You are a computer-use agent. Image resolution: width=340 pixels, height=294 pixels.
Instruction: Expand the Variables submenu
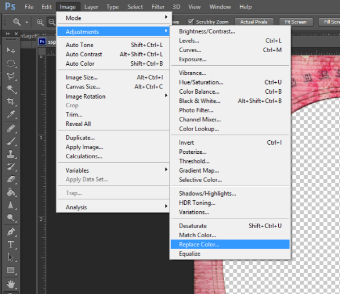pyautogui.click(x=114, y=170)
